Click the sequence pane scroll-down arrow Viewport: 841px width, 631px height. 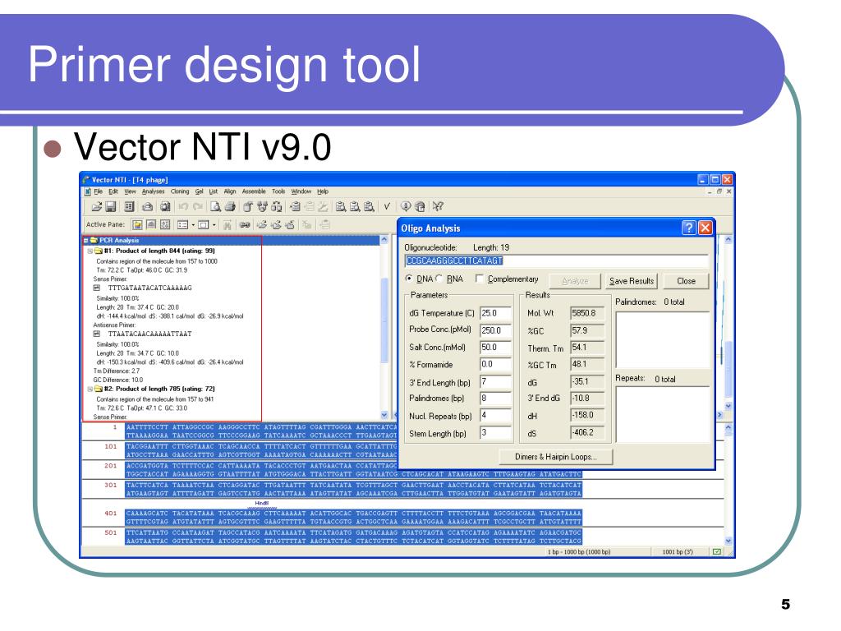pyautogui.click(x=728, y=541)
